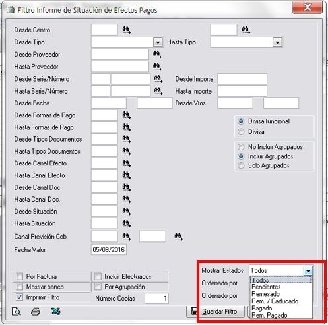Open the Desde Formas de Pago search
This screenshot has height=325, width=328.
pyautogui.click(x=126, y=115)
